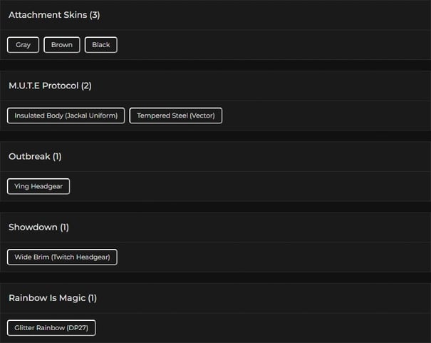Viewport: 431px width, 343px height.
Task: Click Glitter Rainbow (DP27) tag
Action: 51,328
